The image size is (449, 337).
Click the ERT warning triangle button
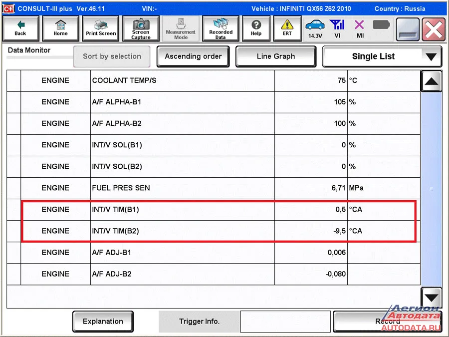tap(287, 28)
